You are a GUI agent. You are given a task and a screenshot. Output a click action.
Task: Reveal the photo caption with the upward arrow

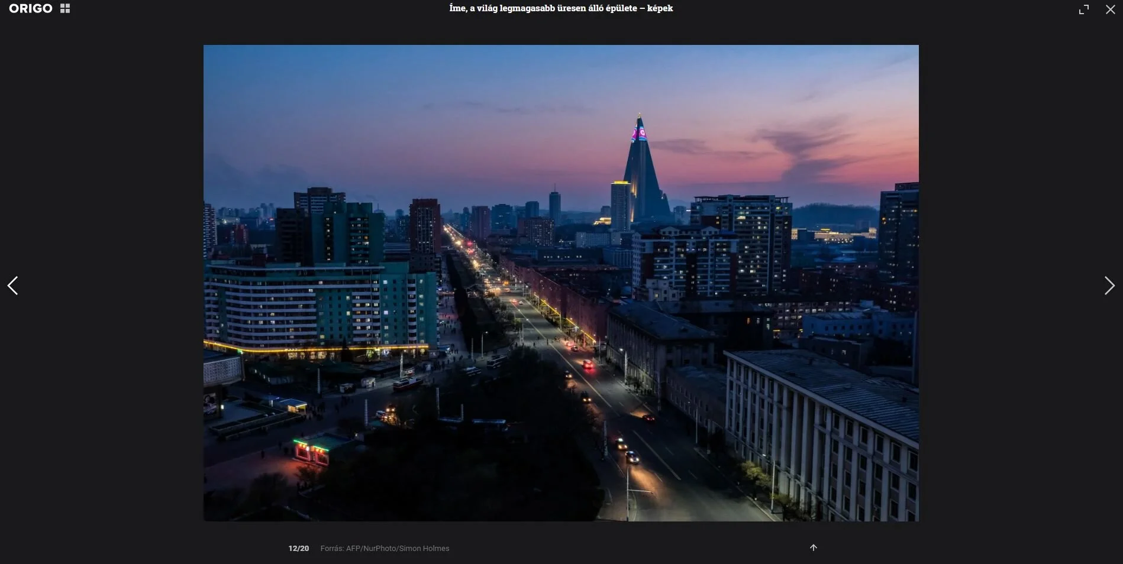pos(813,547)
